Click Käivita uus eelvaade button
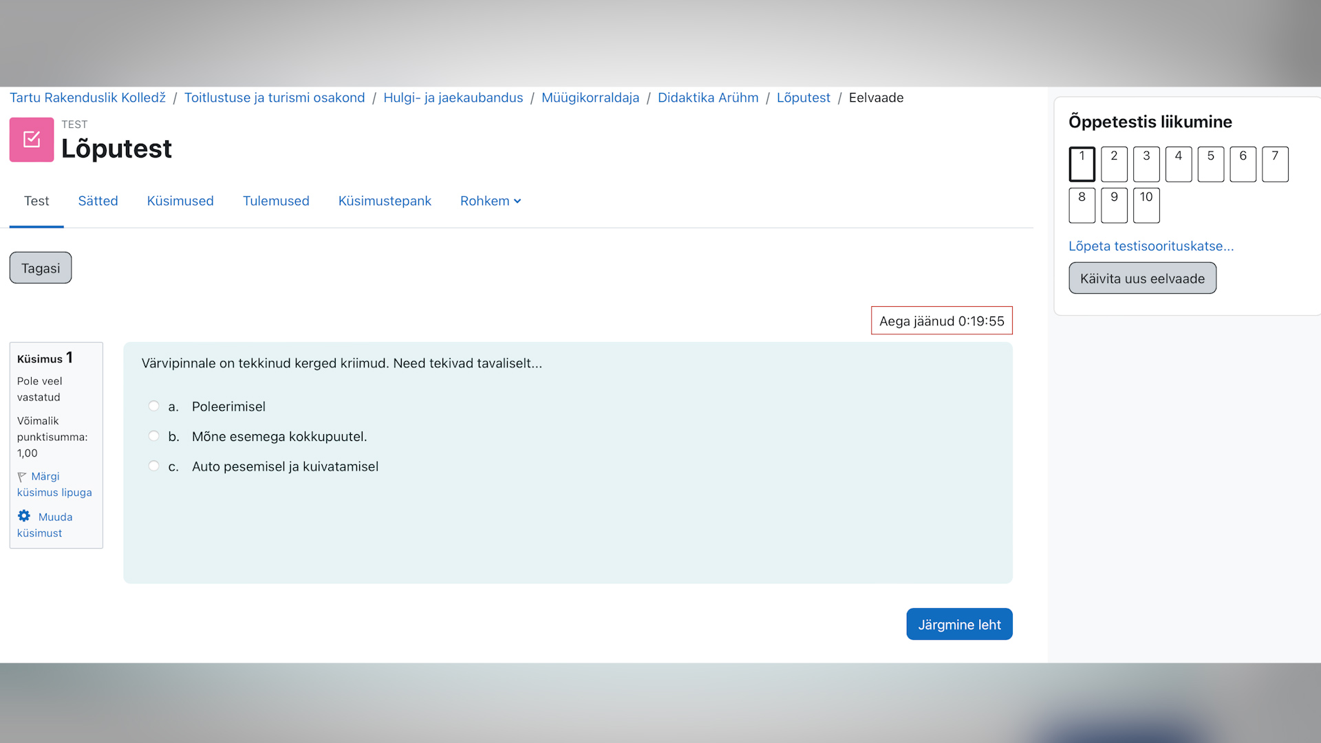 (x=1142, y=278)
